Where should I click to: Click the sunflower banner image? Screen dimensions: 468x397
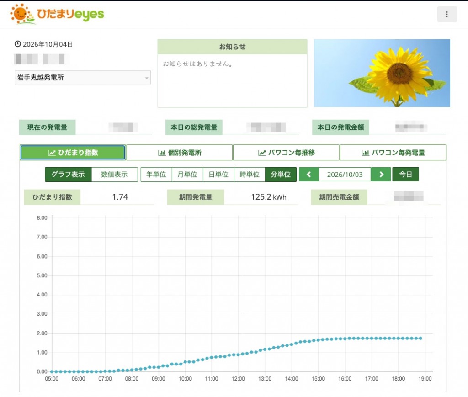[382, 73]
